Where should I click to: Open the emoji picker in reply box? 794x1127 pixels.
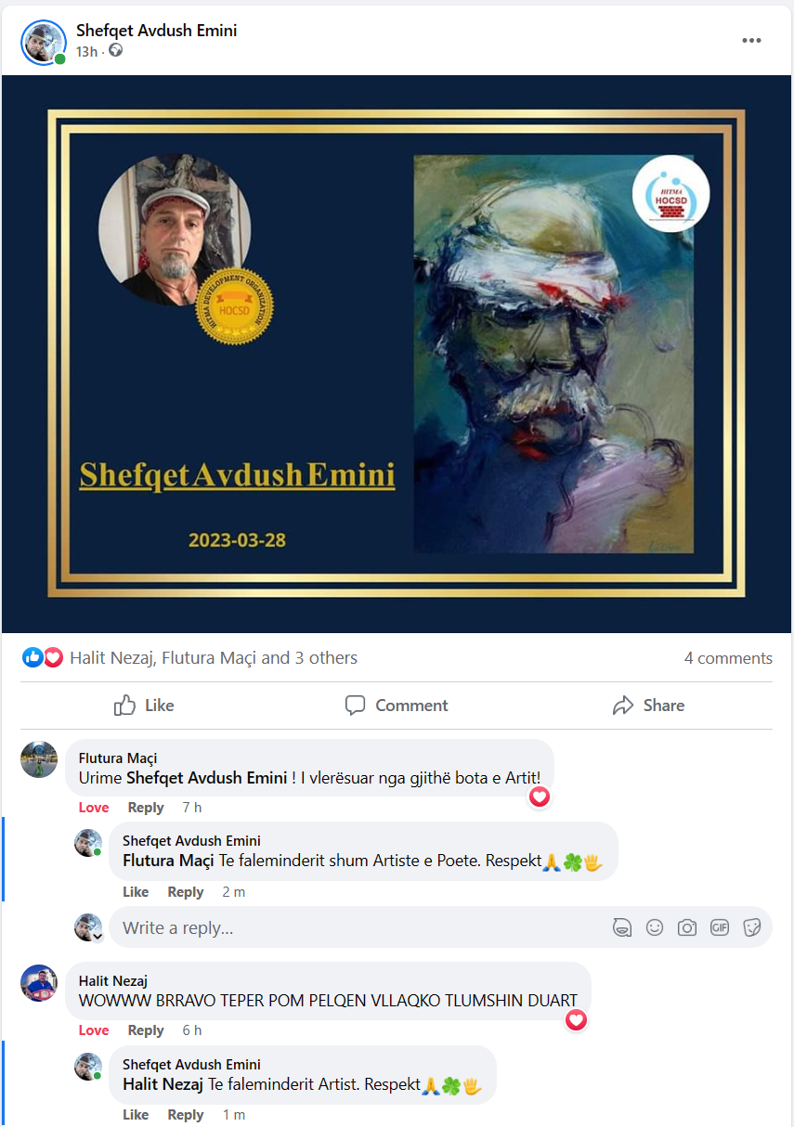tap(655, 927)
